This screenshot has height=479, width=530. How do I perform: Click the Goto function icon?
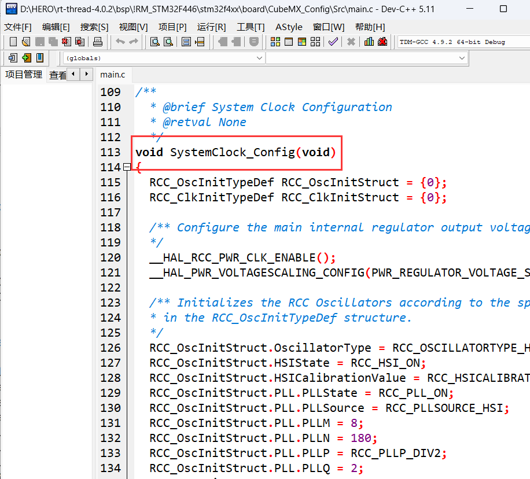pyautogui.click(x=186, y=42)
